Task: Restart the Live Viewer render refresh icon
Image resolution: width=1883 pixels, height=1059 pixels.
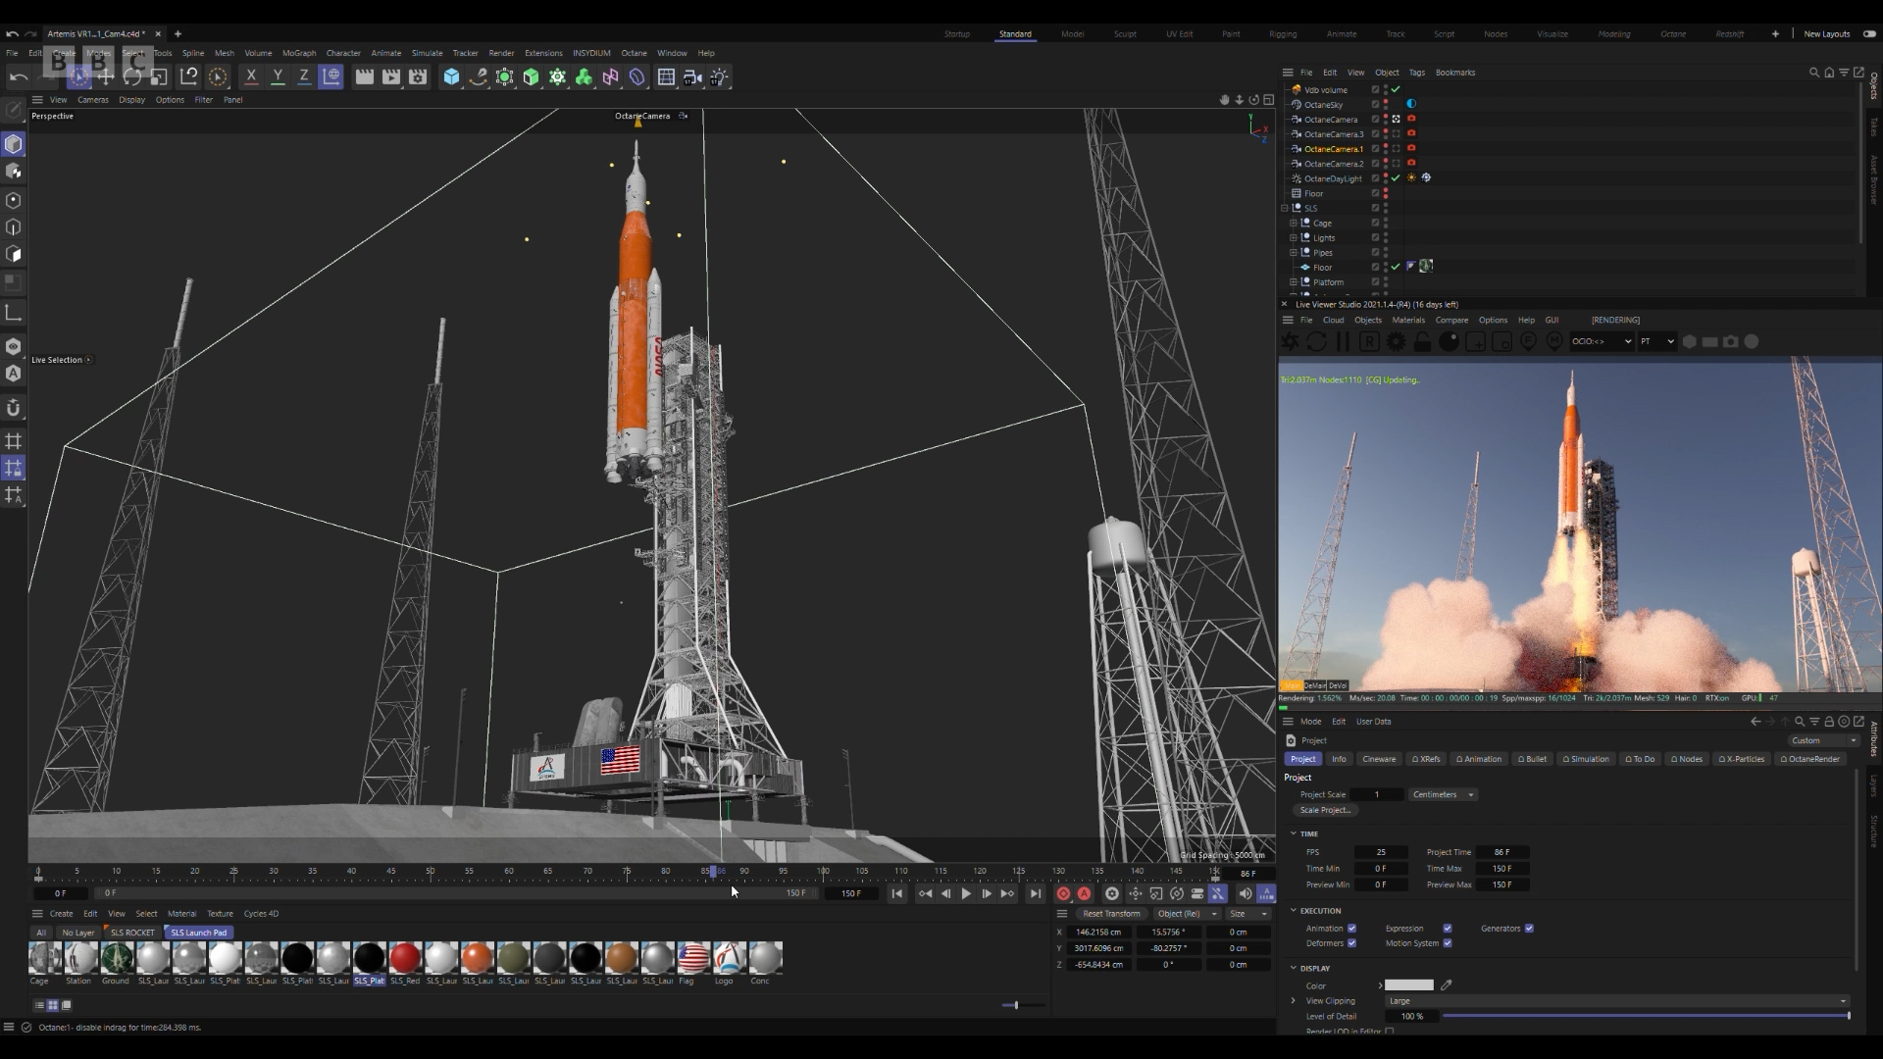Action: pos(1317,341)
